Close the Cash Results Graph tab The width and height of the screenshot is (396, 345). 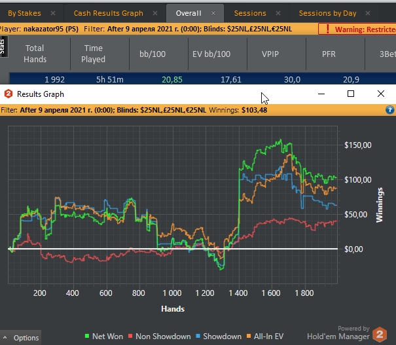point(155,13)
